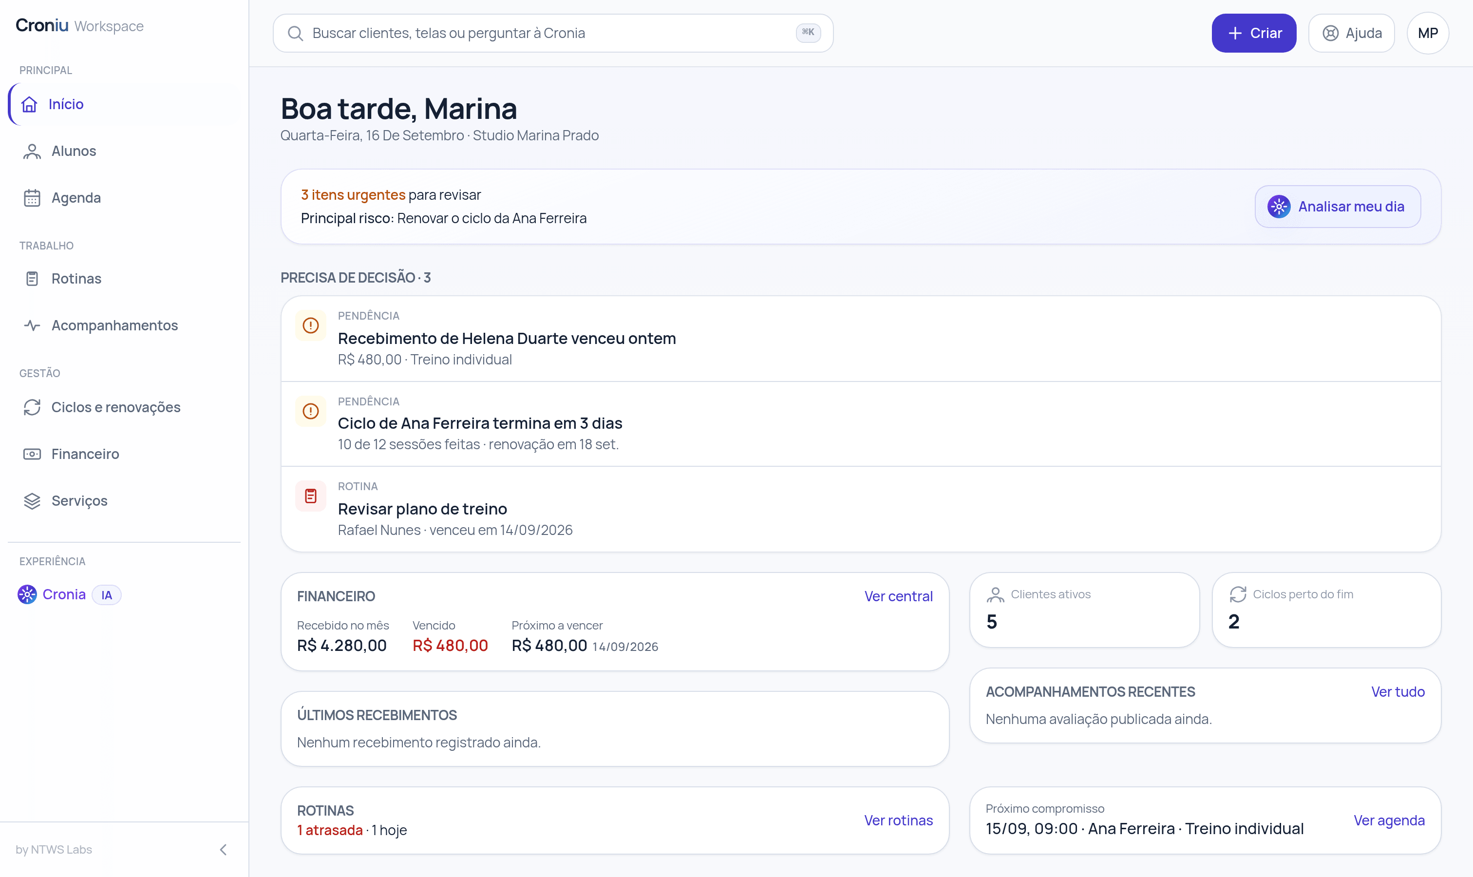Click the Helena Duarte pendência alert icon
The width and height of the screenshot is (1473, 877).
click(311, 325)
